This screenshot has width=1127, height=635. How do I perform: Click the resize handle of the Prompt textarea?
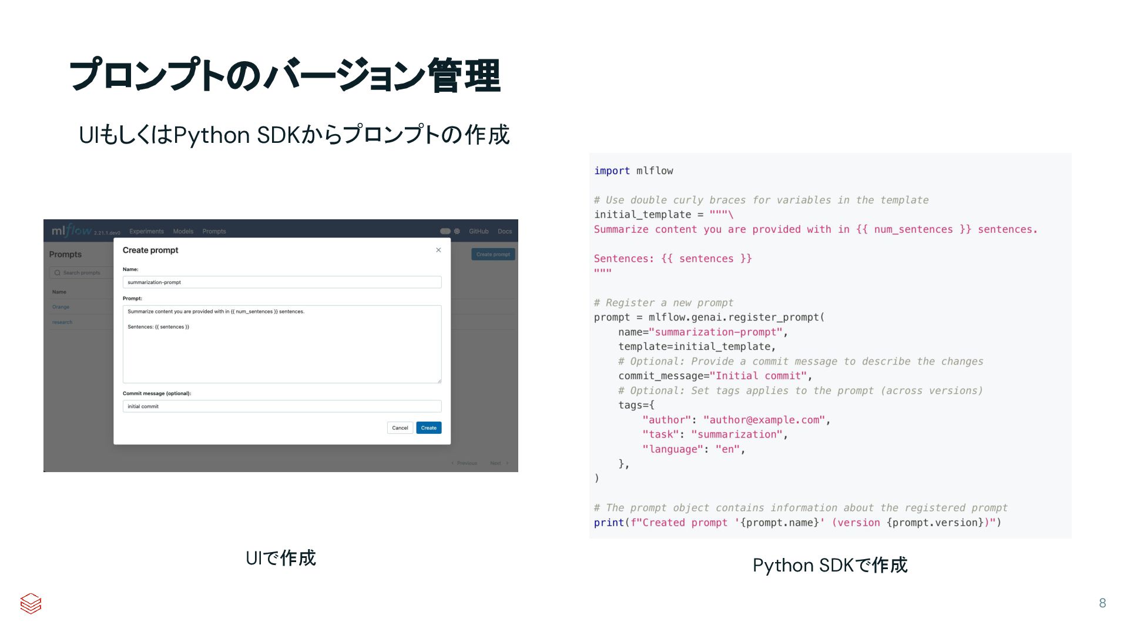(x=439, y=381)
